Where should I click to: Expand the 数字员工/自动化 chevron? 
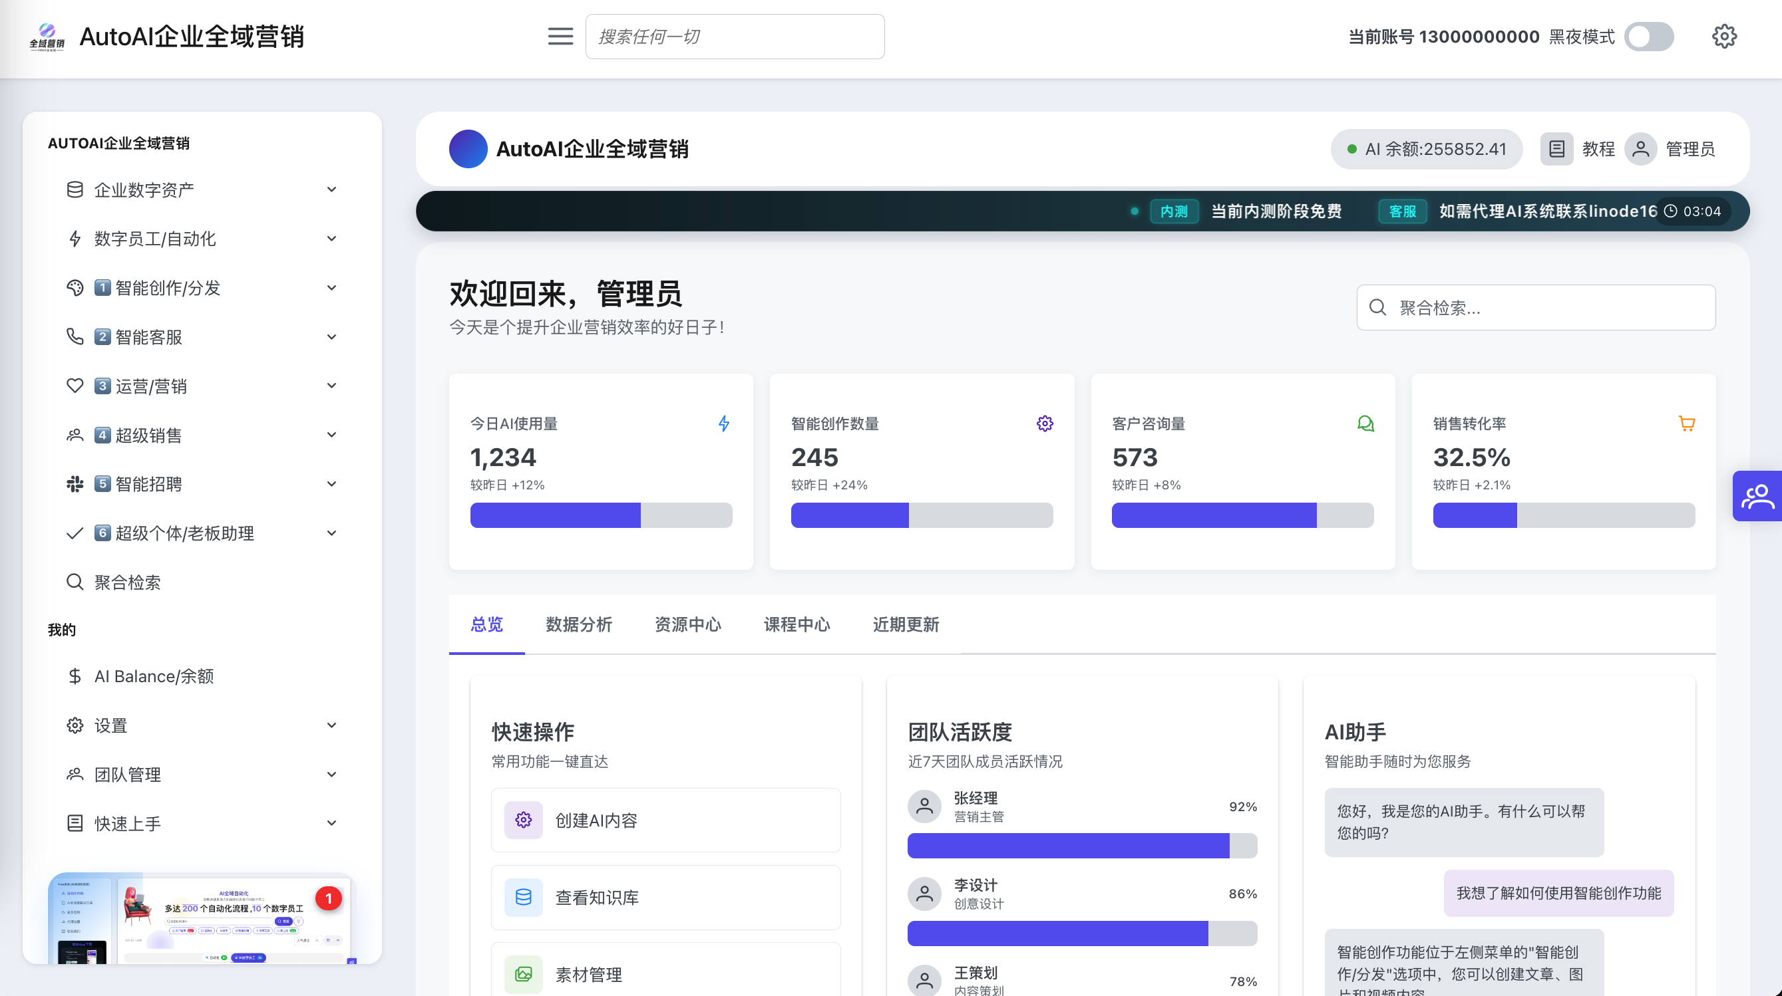331,239
